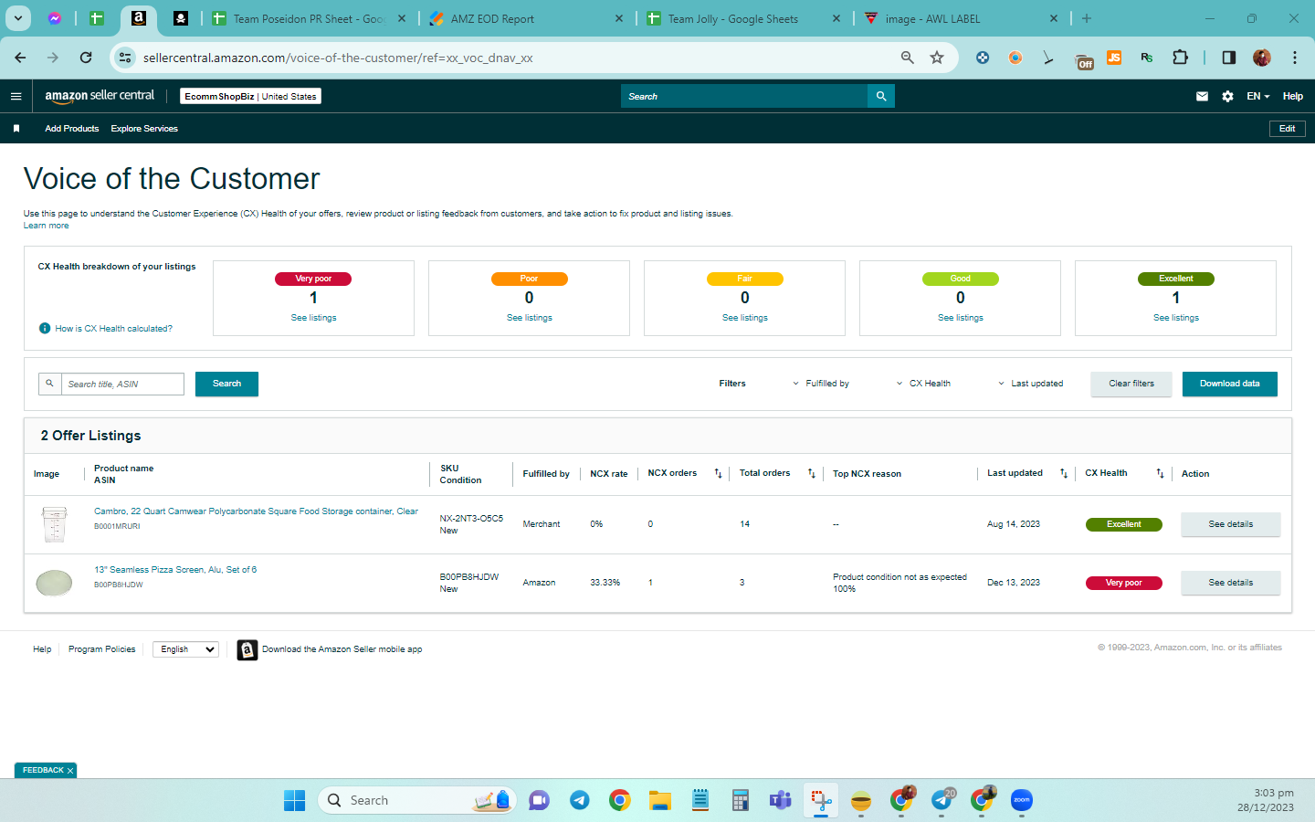
Task: Switch to the image - AWL LABEL tab
Action: click(962, 18)
